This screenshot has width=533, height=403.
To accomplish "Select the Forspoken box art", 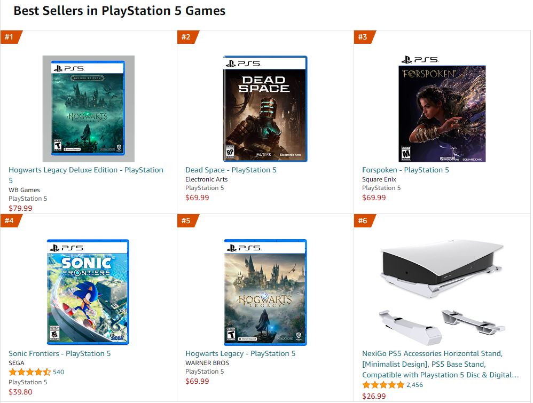I will click(442, 109).
